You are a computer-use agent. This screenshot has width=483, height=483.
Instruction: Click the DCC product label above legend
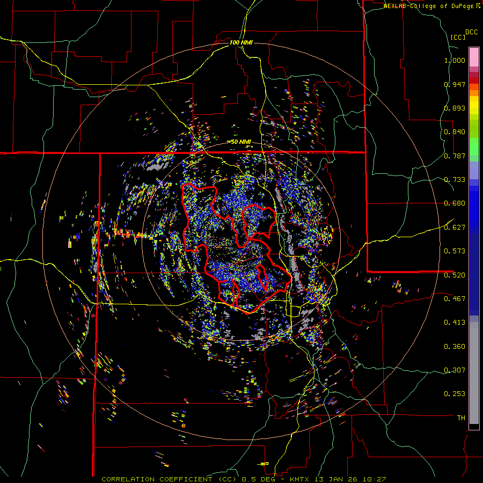pyautogui.click(x=471, y=32)
